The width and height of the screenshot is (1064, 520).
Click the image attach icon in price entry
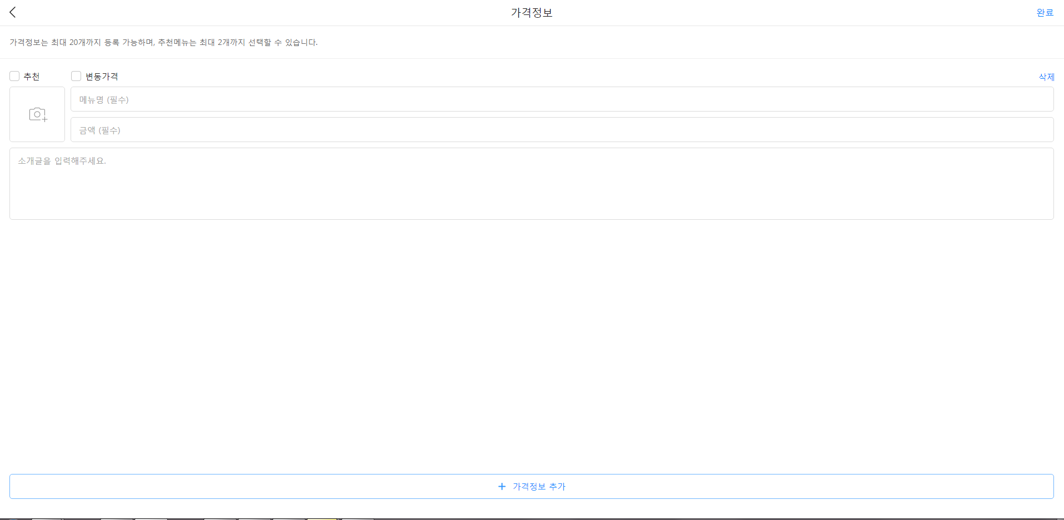(37, 114)
